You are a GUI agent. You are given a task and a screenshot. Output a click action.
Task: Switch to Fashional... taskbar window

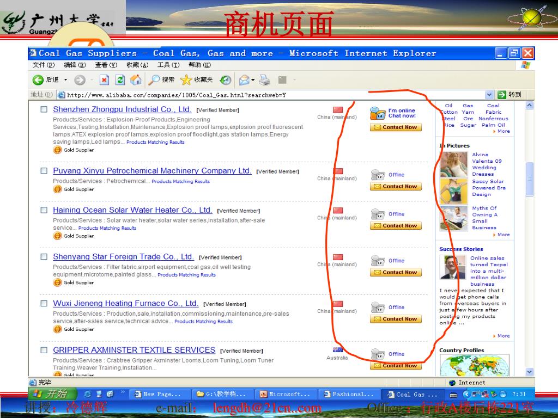[x=349, y=394]
